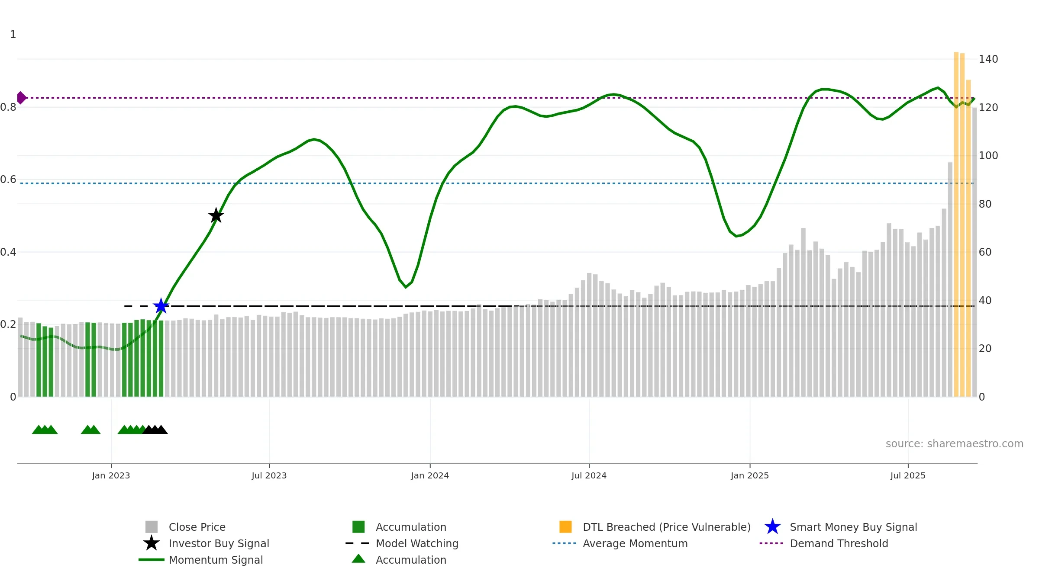Click the dashed Model Watching legend line
Screen dimensions: 1039x584
point(358,543)
